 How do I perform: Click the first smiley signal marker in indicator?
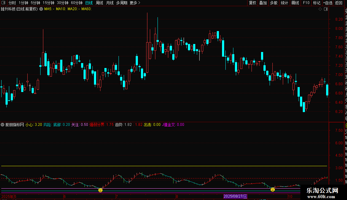coord(100,190)
